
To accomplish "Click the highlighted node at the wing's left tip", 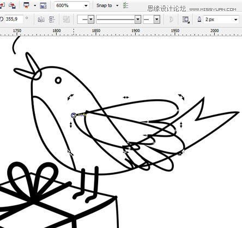I will tap(74, 115).
